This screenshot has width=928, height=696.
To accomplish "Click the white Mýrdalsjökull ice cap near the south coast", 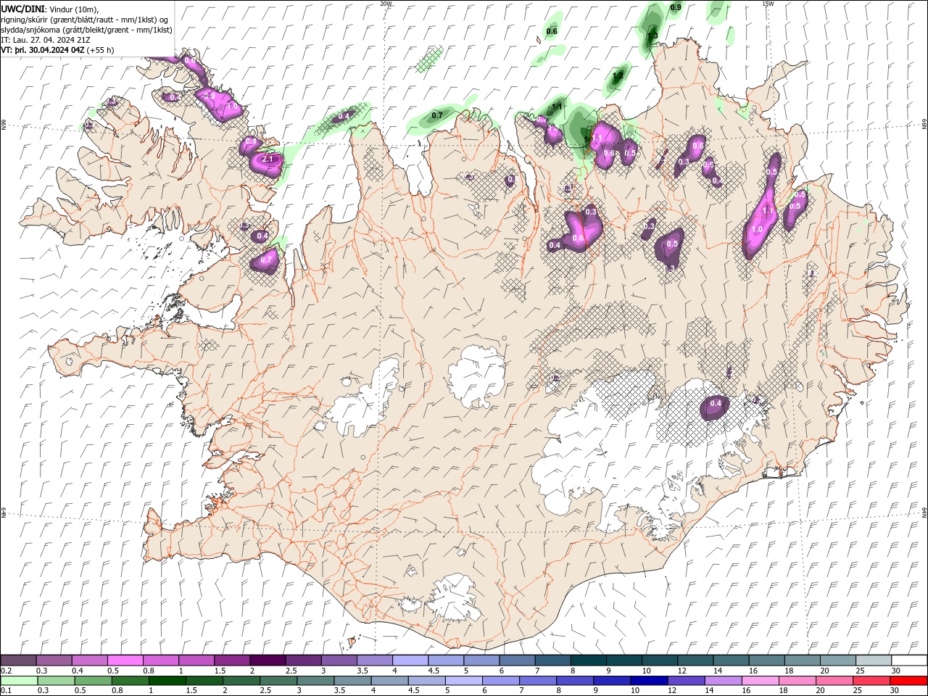I will [x=452, y=598].
